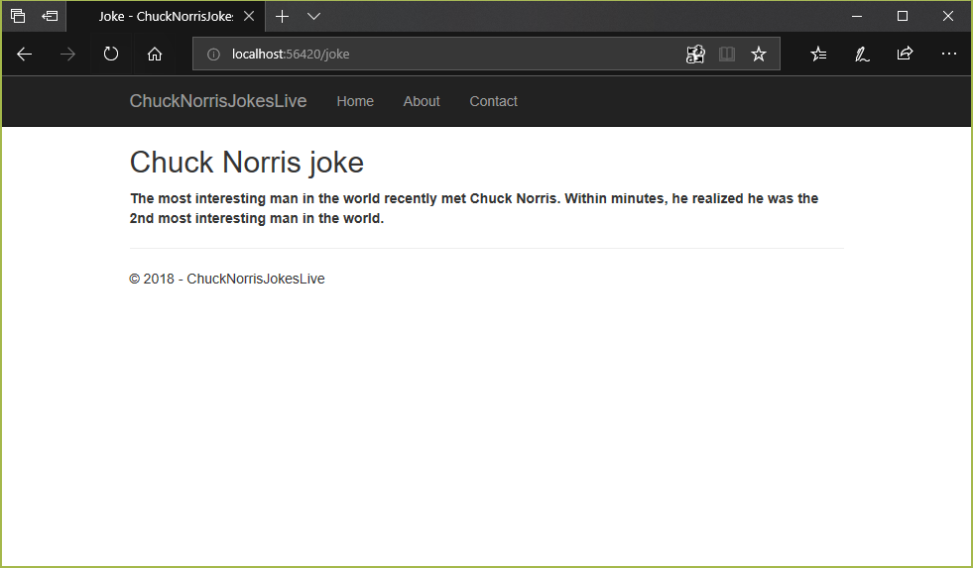Open Settings and more ellipsis menu
The image size is (973, 568).
pyautogui.click(x=948, y=55)
